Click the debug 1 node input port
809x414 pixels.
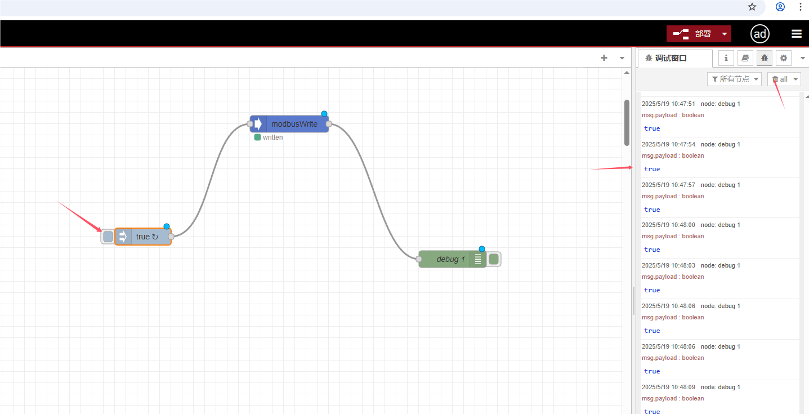[x=419, y=259]
